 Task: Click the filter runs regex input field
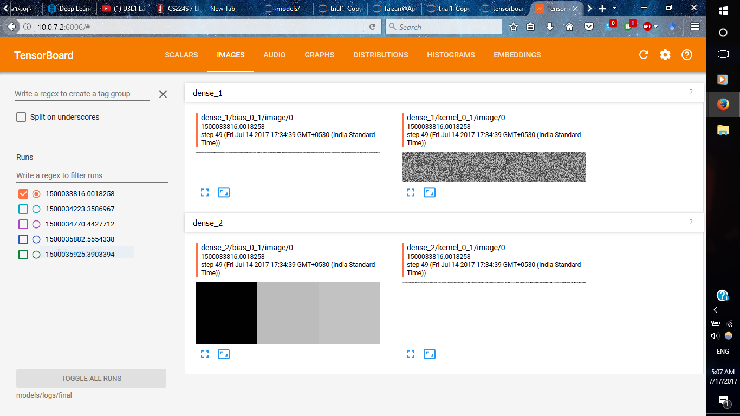tap(92, 175)
